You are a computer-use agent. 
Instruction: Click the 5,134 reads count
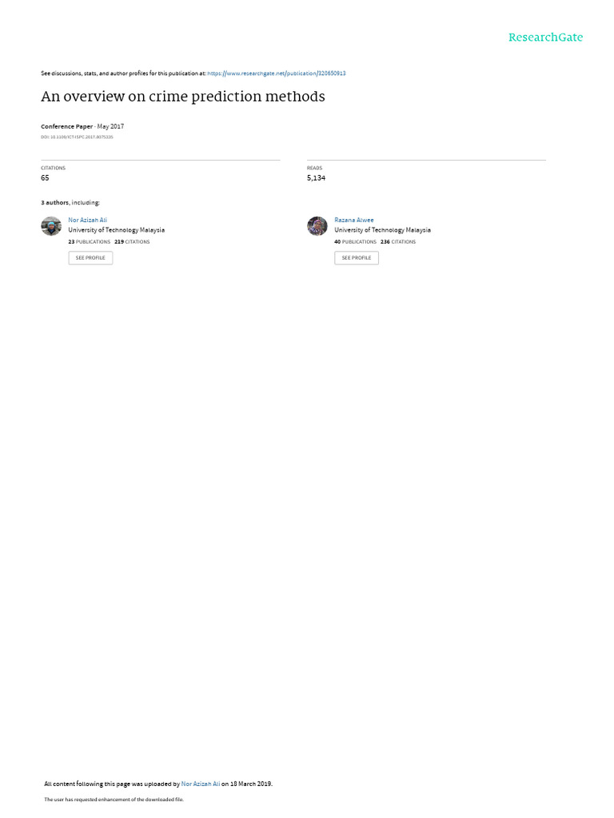316,178
